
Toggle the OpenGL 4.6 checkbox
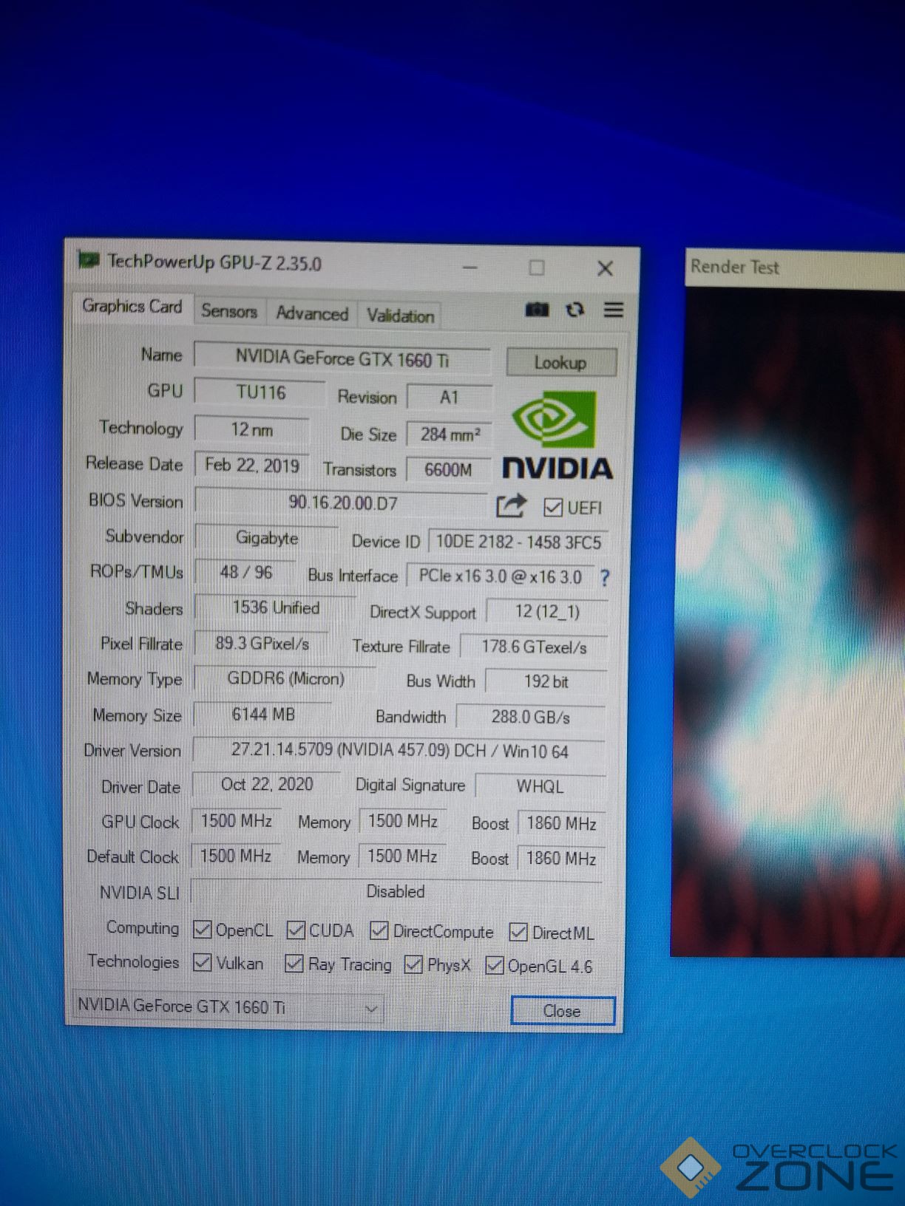pyautogui.click(x=494, y=965)
